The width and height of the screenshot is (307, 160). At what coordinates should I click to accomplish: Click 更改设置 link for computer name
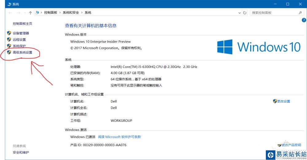coord(283,101)
